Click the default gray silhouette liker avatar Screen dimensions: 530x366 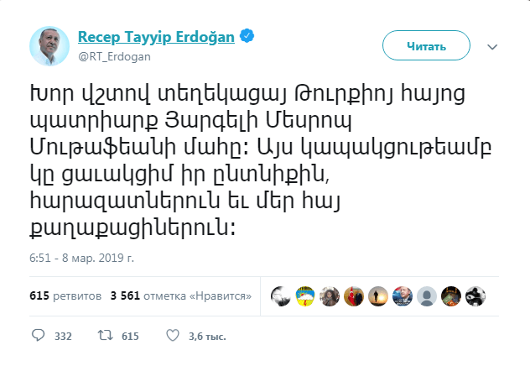(x=427, y=295)
